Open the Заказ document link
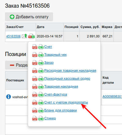 click(x=49, y=62)
